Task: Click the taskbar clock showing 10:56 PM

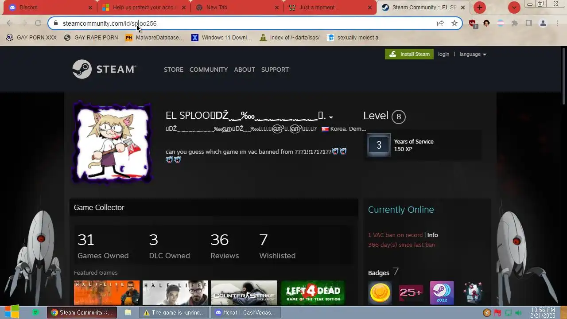Action: [x=543, y=313]
